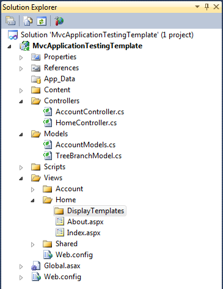Expand the Shared folder
This screenshot has height=289, width=223.
(32, 244)
